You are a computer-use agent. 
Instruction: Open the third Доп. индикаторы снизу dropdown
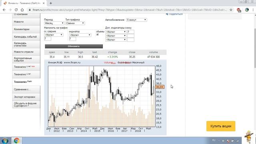pos(116,40)
